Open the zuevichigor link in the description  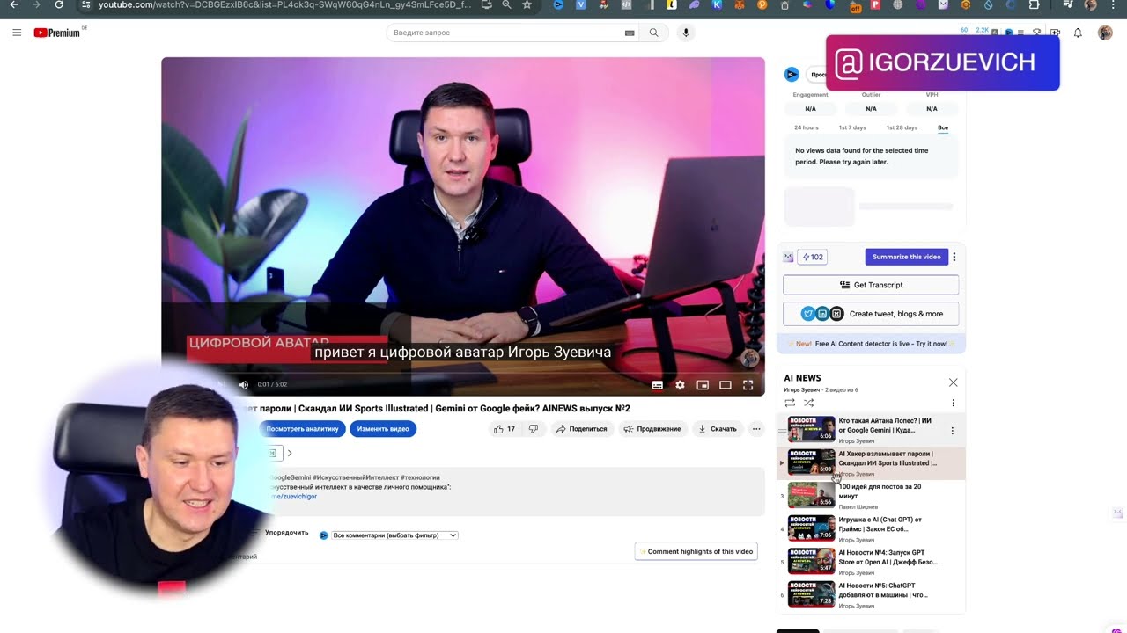click(x=294, y=497)
